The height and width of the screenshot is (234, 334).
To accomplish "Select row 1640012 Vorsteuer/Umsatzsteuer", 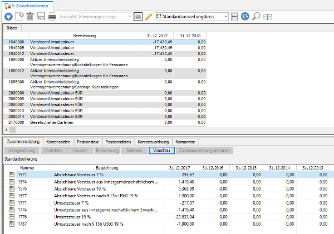I will coord(105,54).
